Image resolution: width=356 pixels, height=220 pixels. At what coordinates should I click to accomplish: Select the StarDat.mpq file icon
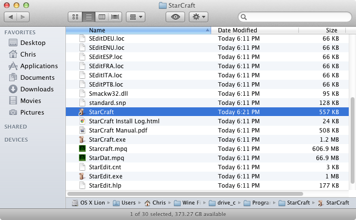(82, 158)
